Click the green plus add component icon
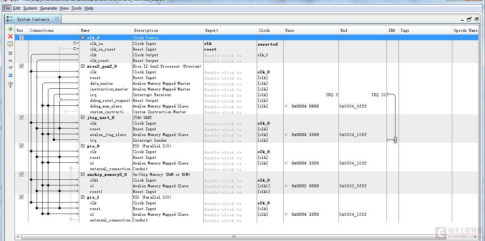Image resolution: width=485 pixels, height=241 pixels. pos(10,29)
